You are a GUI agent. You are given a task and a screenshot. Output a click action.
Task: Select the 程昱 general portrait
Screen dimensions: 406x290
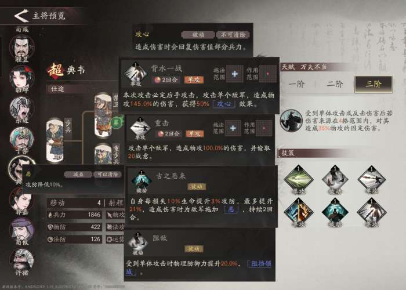(x=22, y=47)
